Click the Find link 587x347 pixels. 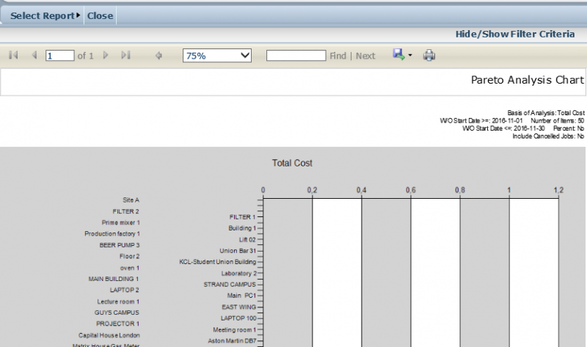click(338, 56)
